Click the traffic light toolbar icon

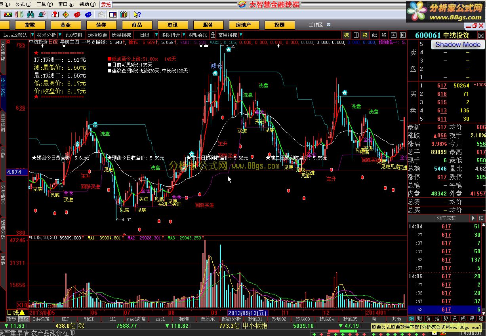[8, 14]
